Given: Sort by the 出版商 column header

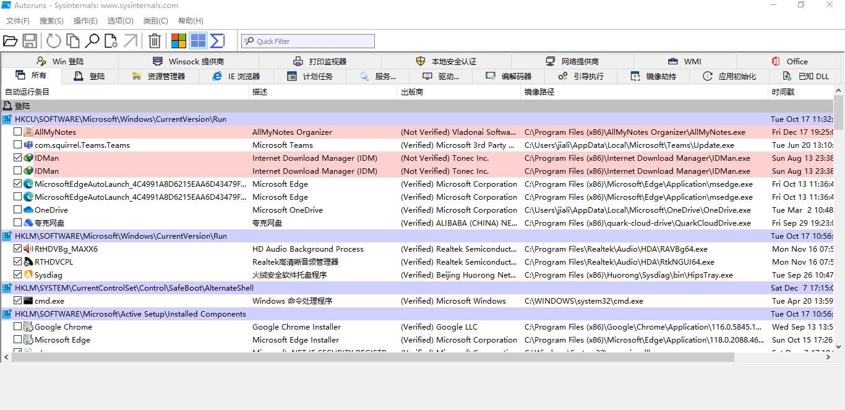Looking at the screenshot, I should click(459, 92).
